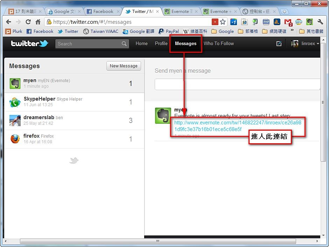Open the firefox conversation
The width and height of the screenshot is (329, 247).
pyautogui.click(x=74, y=139)
